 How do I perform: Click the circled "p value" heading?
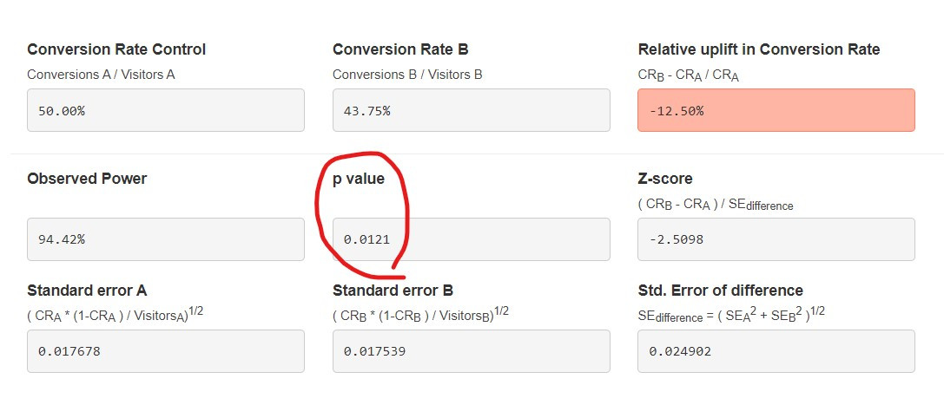tap(358, 179)
